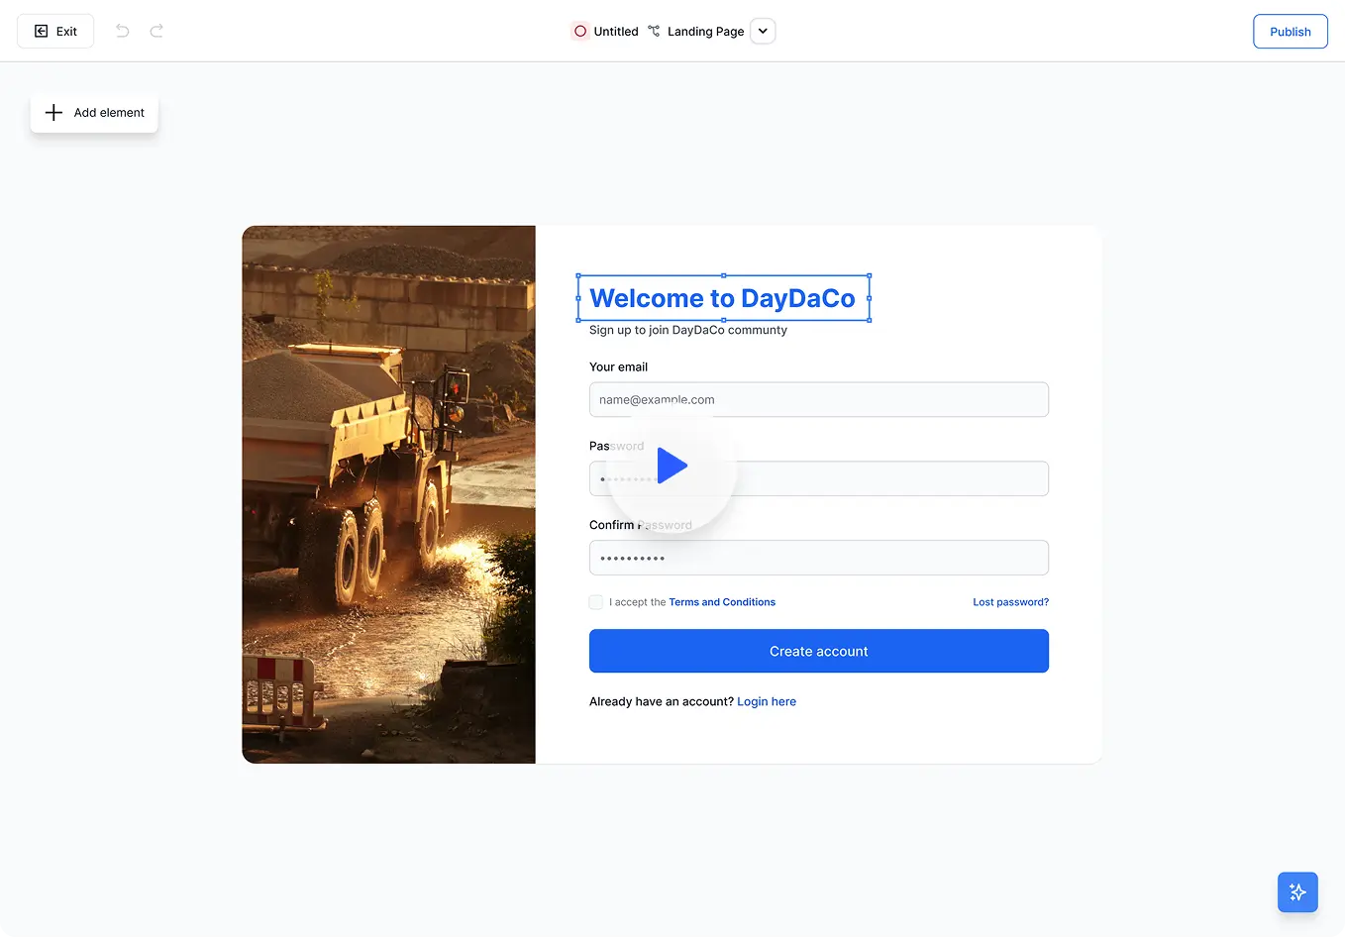Screen dimensions: 1345x938
Task: Redo the last action
Action: pyautogui.click(x=156, y=32)
